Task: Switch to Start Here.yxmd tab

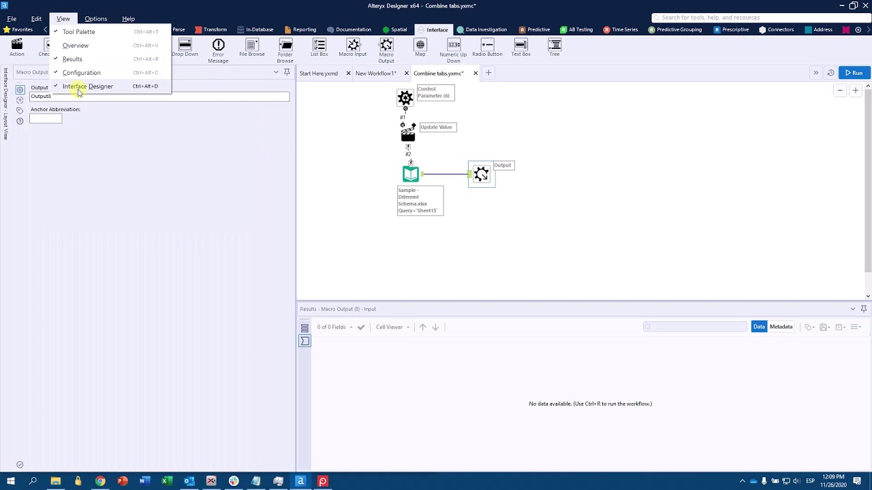Action: click(319, 73)
